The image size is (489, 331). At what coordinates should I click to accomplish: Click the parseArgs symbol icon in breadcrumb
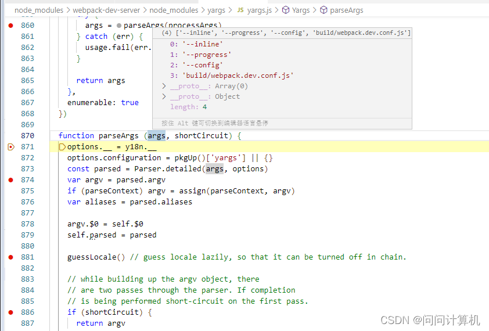[323, 10]
